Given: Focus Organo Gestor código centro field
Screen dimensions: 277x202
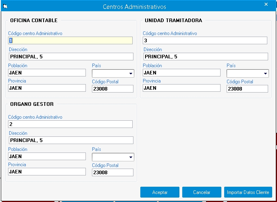Looking at the screenshot, I should coord(70,124).
